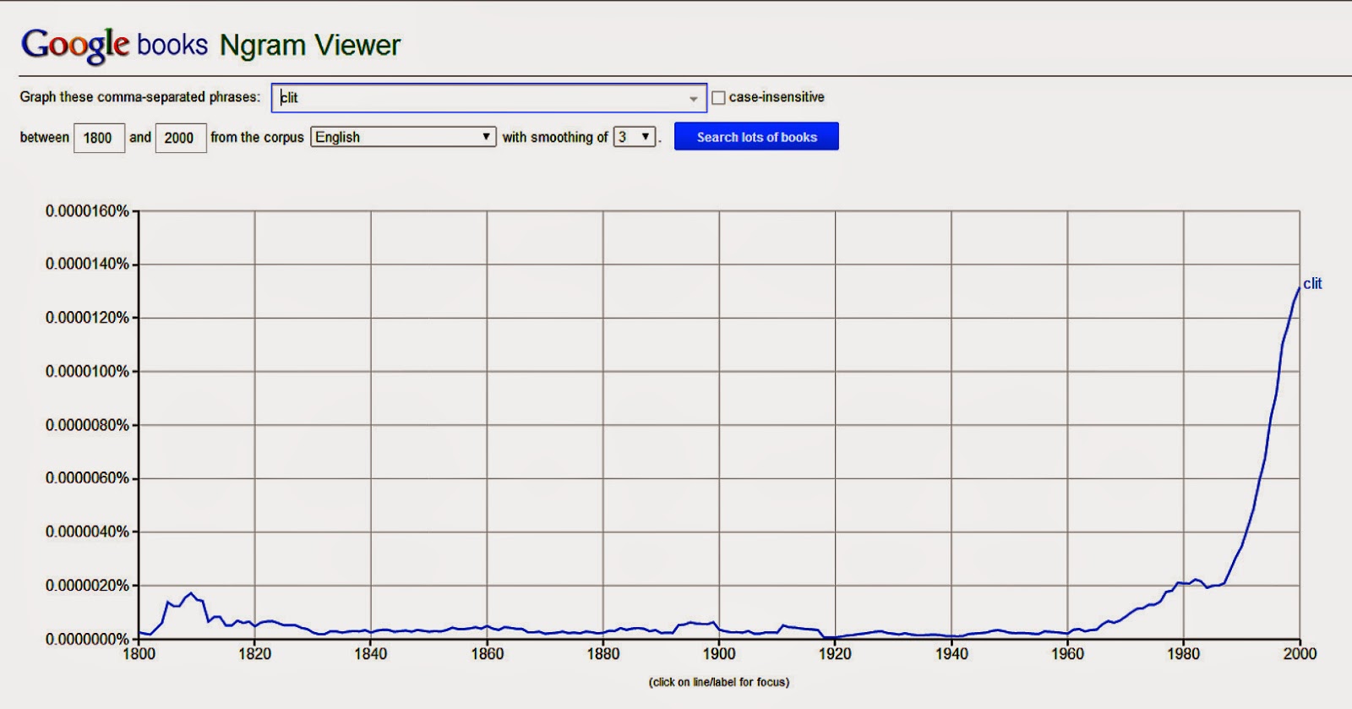Click the Search lots of books button

coord(756,137)
